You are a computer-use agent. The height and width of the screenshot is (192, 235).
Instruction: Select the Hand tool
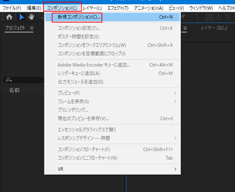tap(31, 17)
